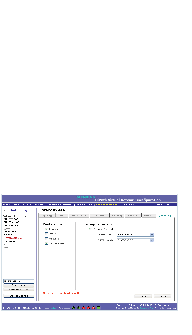Go to Home in the top menu

pos(6,205)
